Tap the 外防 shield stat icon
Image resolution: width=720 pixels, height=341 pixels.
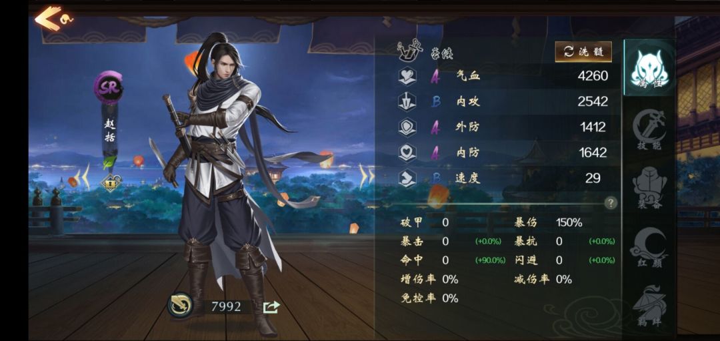click(x=407, y=127)
